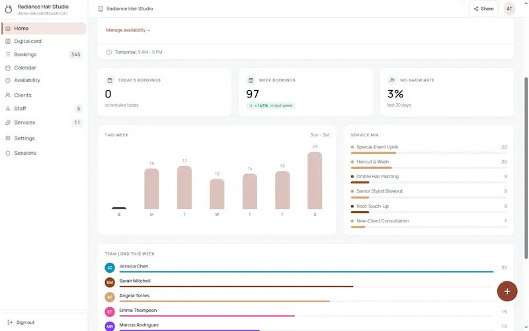This screenshot has width=529, height=331.
Task: Click the Share button
Action: pos(483,9)
